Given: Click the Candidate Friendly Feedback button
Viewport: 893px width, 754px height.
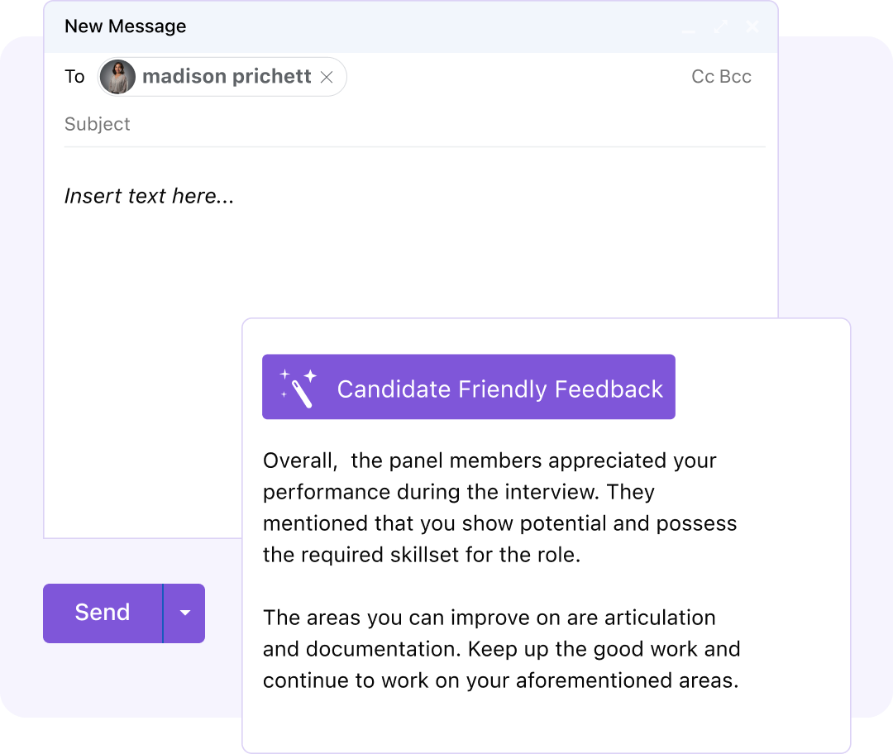Looking at the screenshot, I should (469, 386).
